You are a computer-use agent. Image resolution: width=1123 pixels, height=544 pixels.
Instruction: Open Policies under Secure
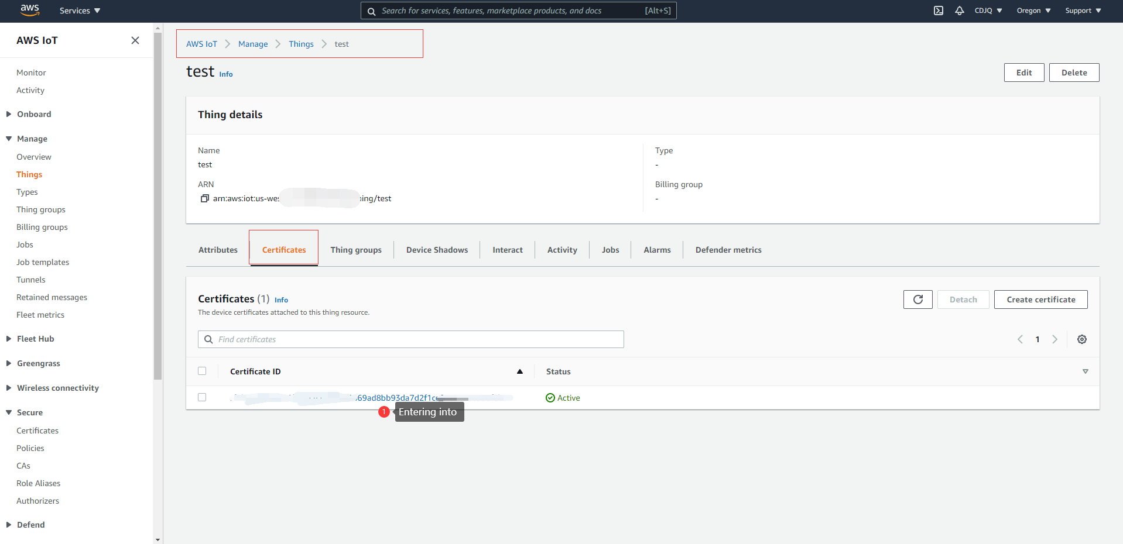click(30, 448)
